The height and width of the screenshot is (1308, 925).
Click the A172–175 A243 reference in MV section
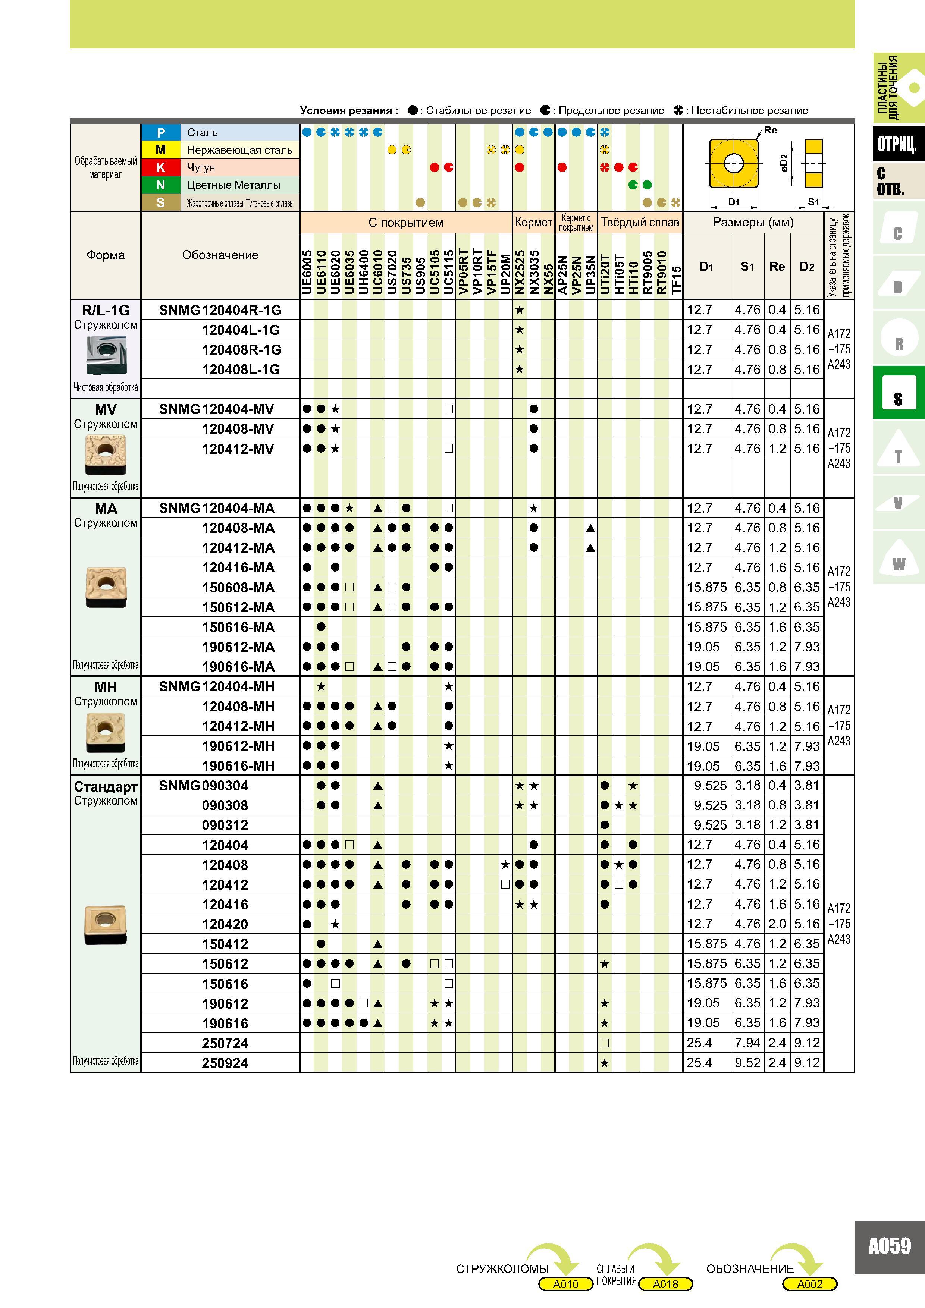pyautogui.click(x=839, y=448)
